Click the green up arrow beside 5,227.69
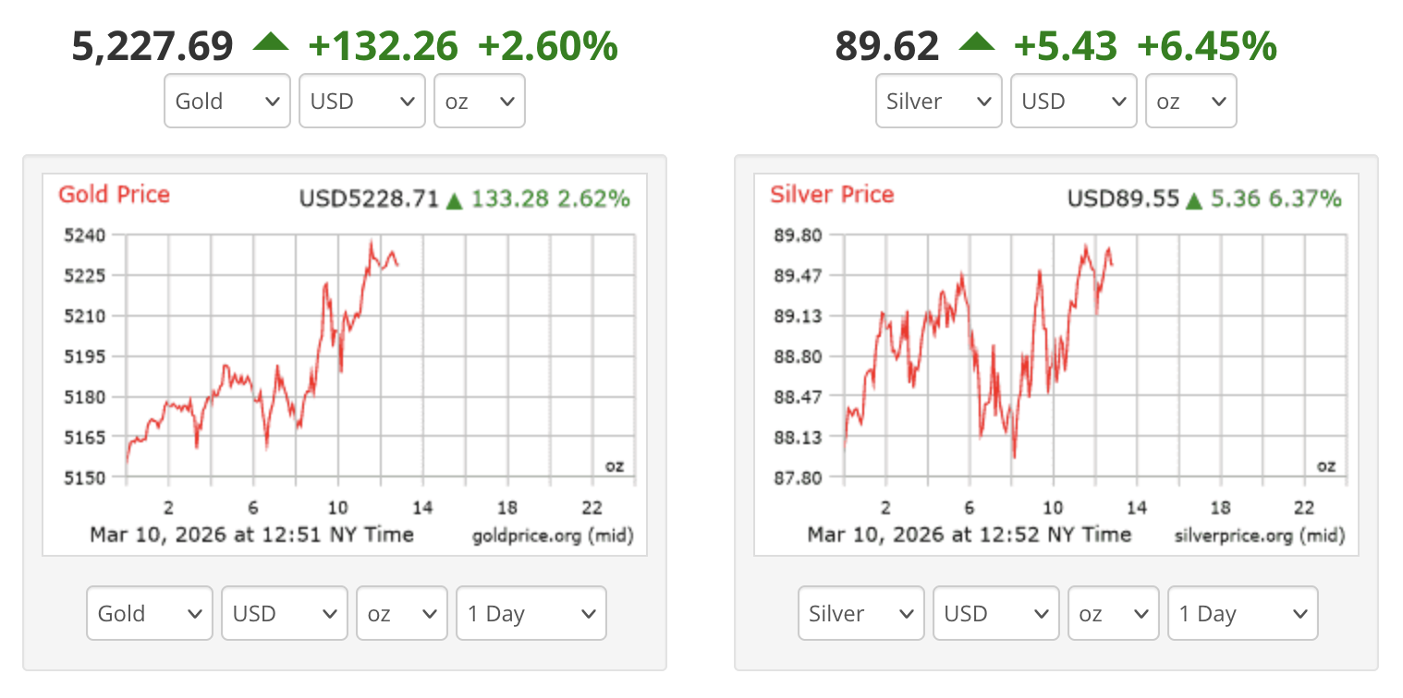Viewport: 1403px width, 698px height. click(x=271, y=42)
